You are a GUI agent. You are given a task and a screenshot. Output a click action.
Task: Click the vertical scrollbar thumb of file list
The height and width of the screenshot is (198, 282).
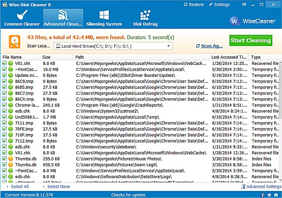[280, 92]
